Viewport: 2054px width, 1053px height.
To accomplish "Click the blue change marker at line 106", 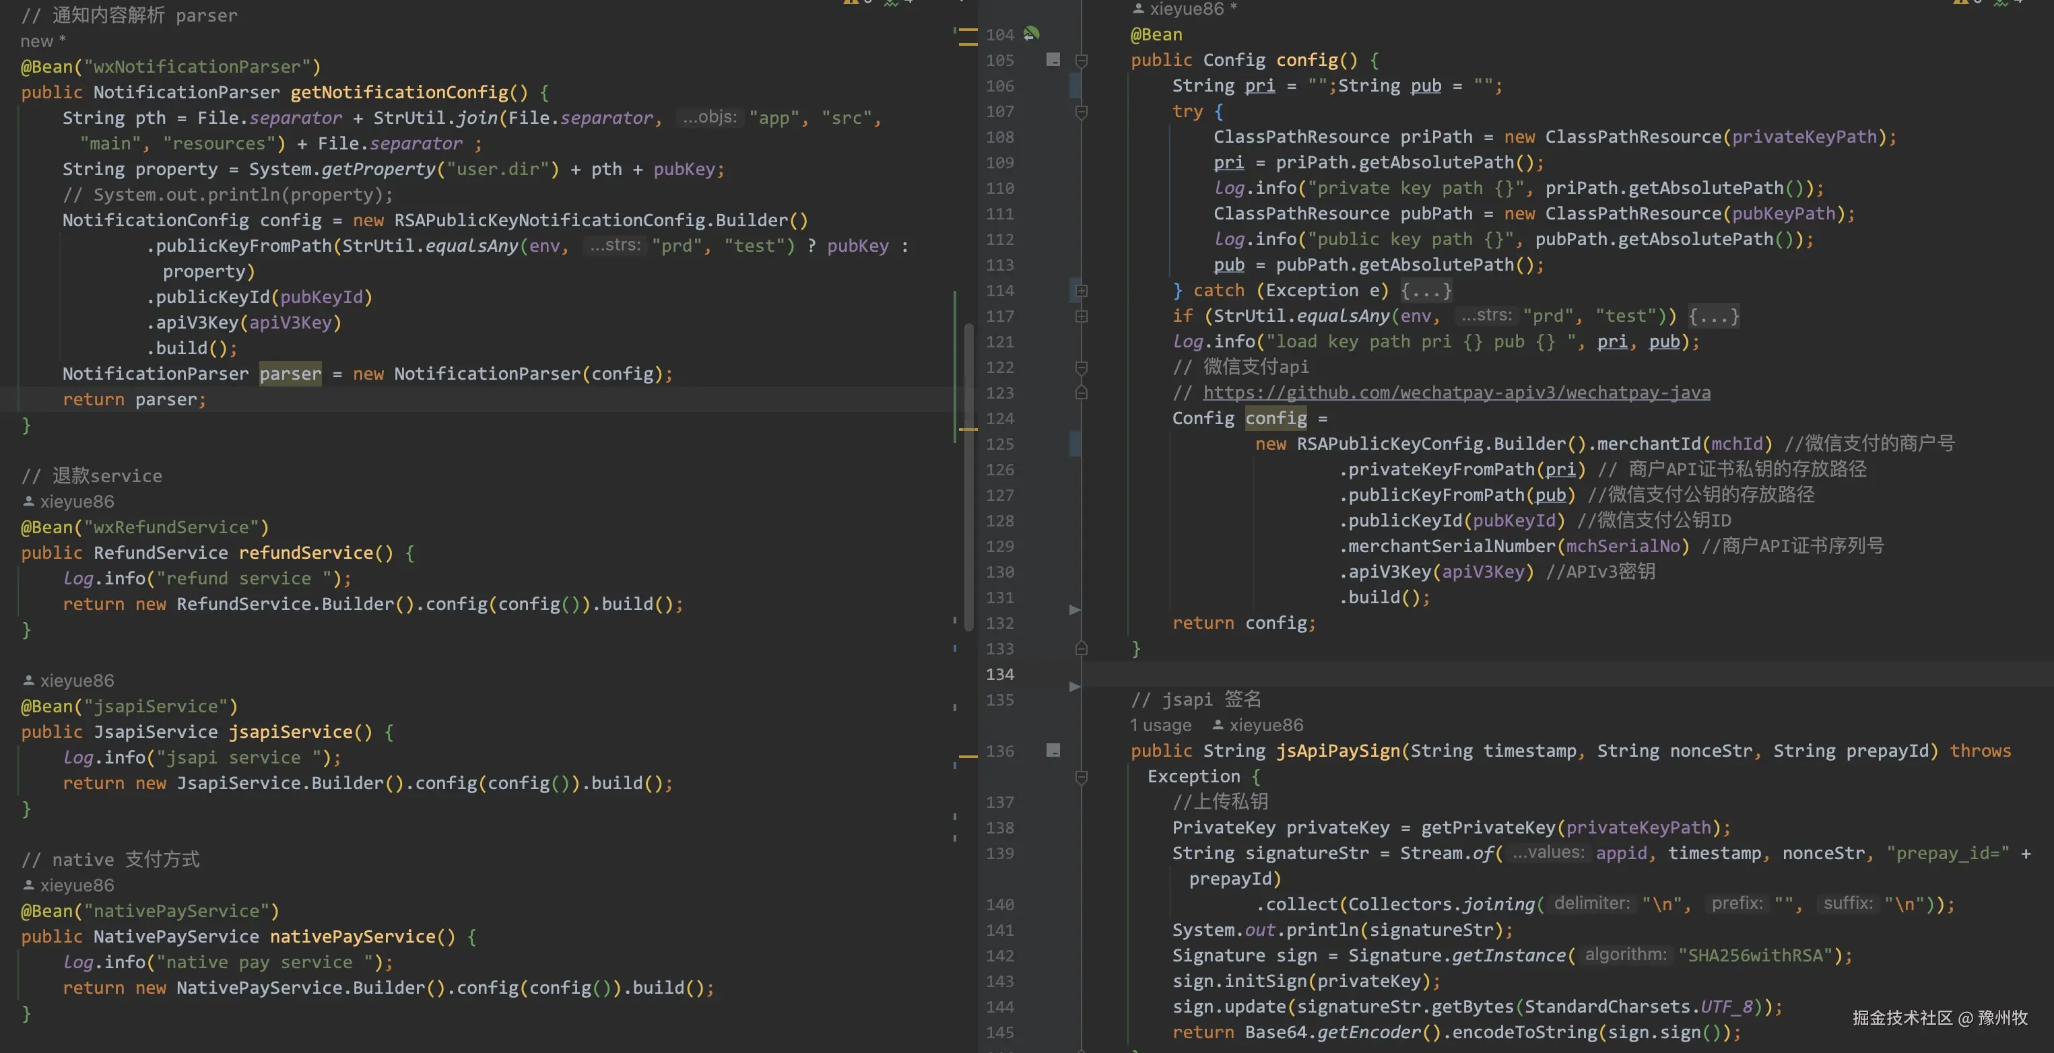I will [x=1074, y=86].
